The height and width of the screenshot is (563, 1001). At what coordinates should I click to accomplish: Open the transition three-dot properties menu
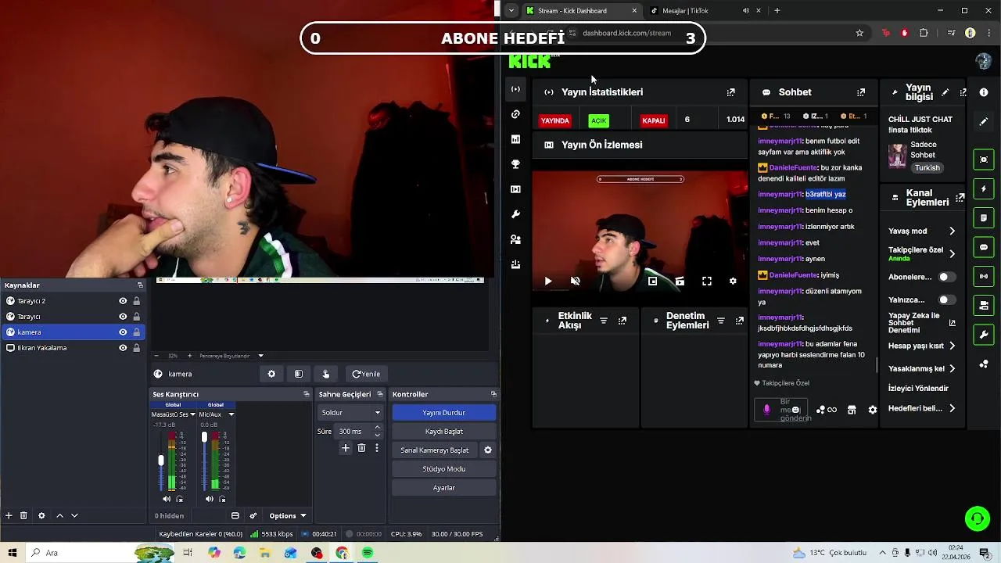(x=376, y=448)
